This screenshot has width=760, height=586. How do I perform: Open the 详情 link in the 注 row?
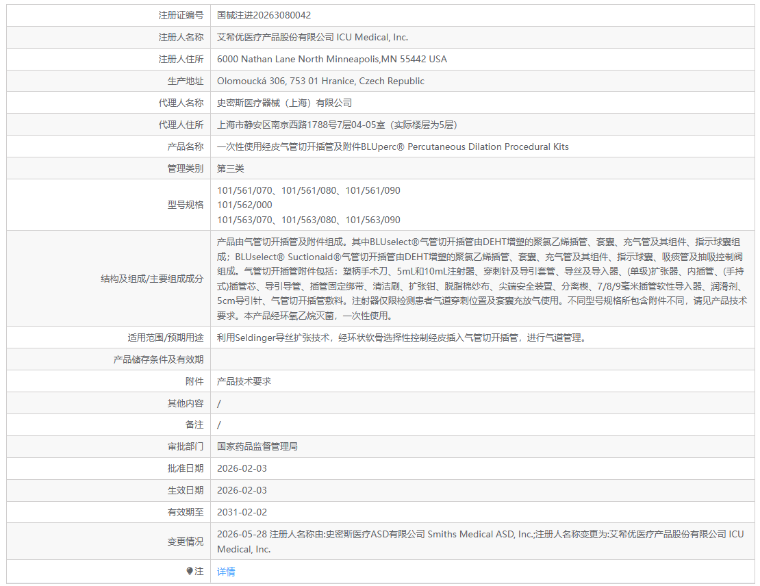coord(226,572)
